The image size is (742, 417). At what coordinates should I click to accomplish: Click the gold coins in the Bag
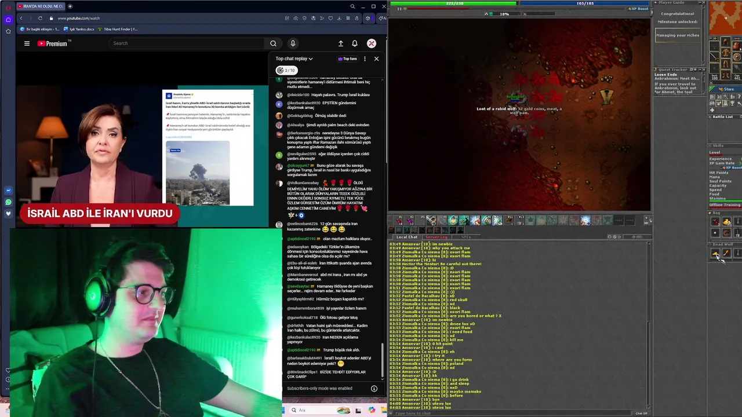point(726,222)
